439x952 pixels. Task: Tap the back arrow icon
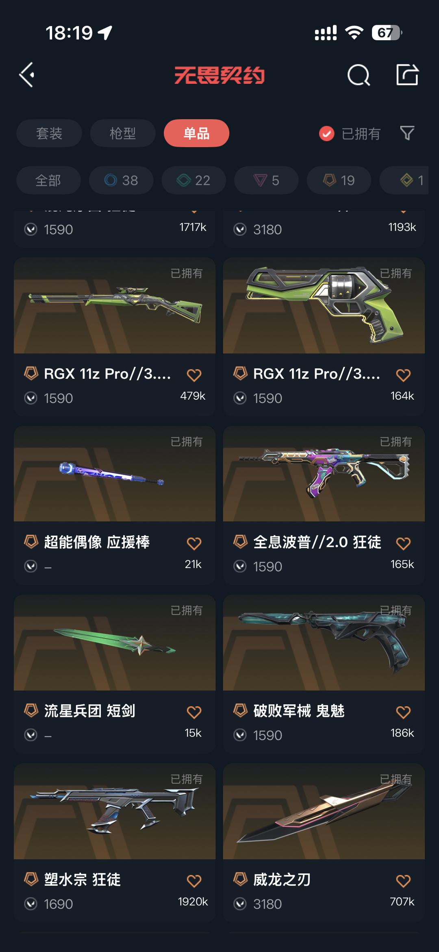click(x=27, y=75)
